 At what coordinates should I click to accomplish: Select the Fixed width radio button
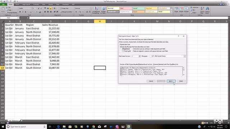(x=123, y=51)
